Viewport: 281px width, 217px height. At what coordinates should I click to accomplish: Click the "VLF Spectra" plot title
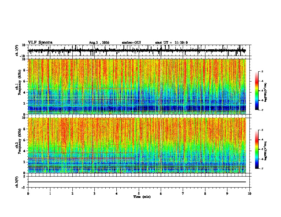(x=40, y=43)
